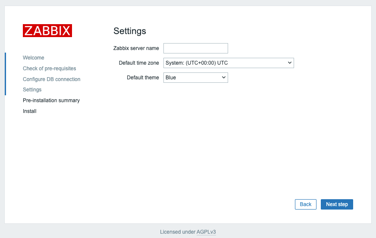376x238 pixels.
Task: Open the Default time zone dropdown
Action: 229,63
